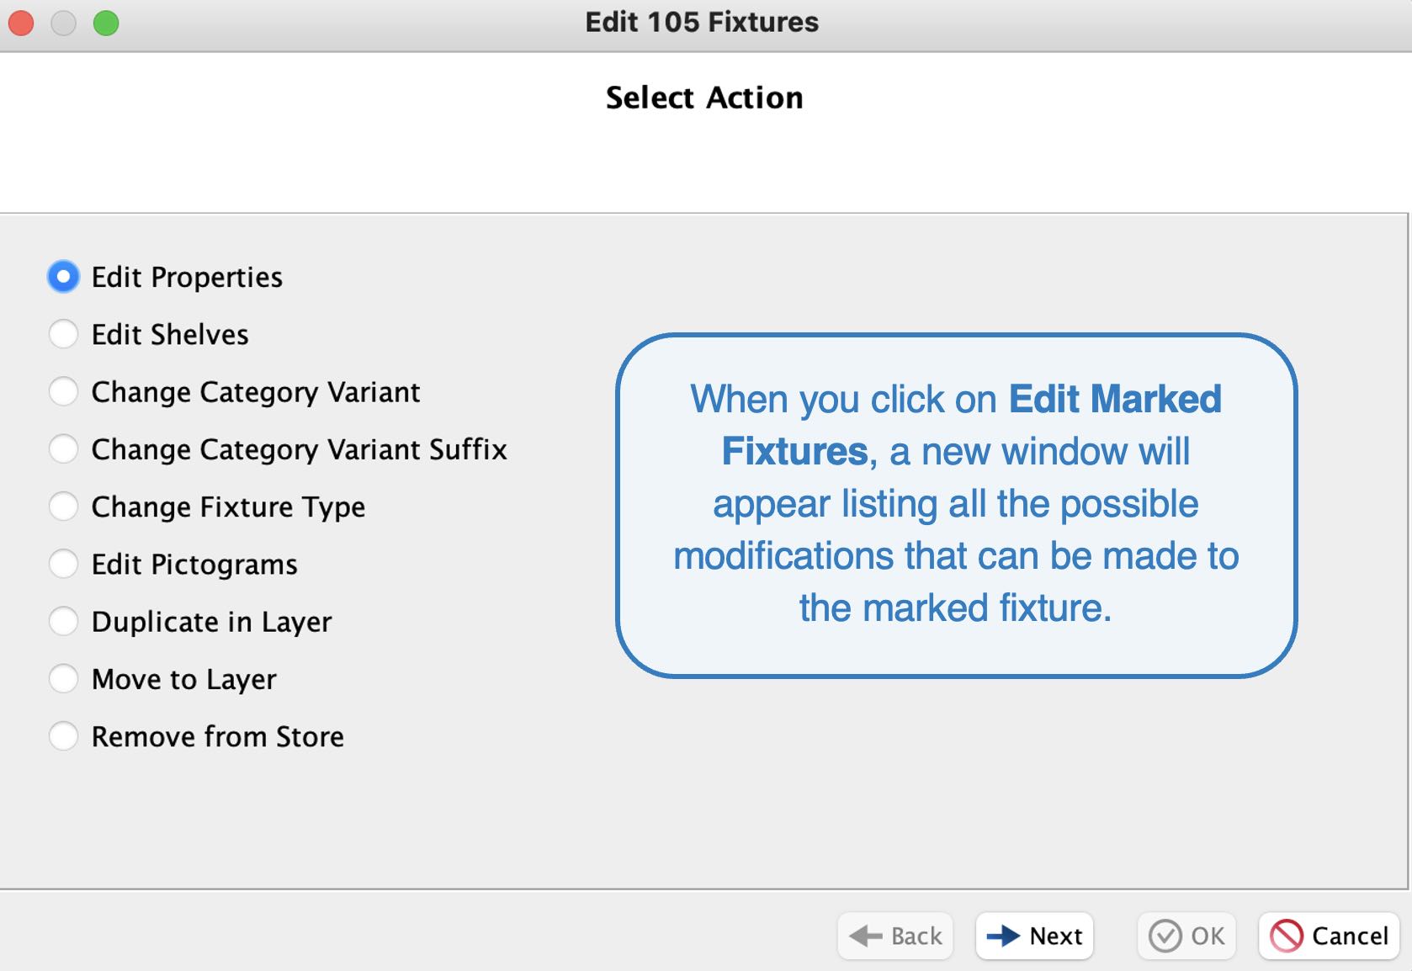
Task: Click the OK checkmark circle icon
Action: click(x=1165, y=936)
